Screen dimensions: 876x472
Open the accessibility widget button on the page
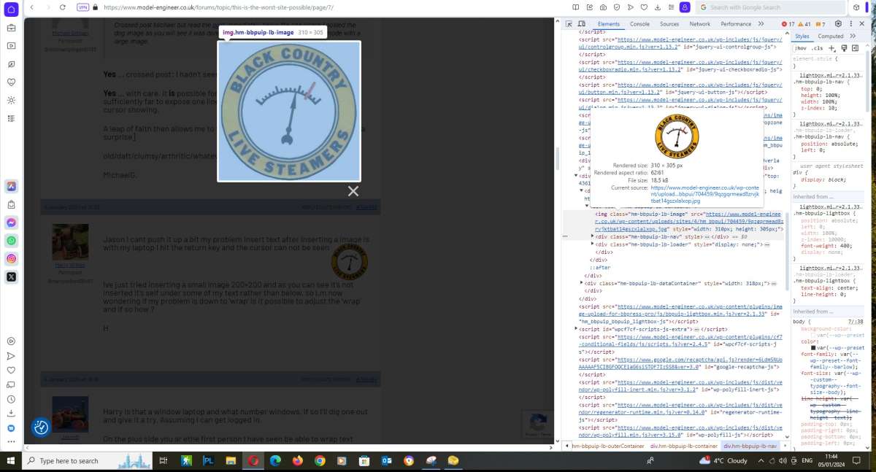[x=41, y=427]
